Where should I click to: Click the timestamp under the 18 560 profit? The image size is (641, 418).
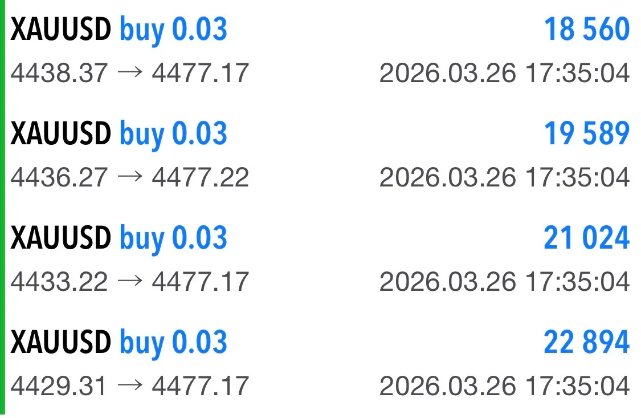click(504, 74)
